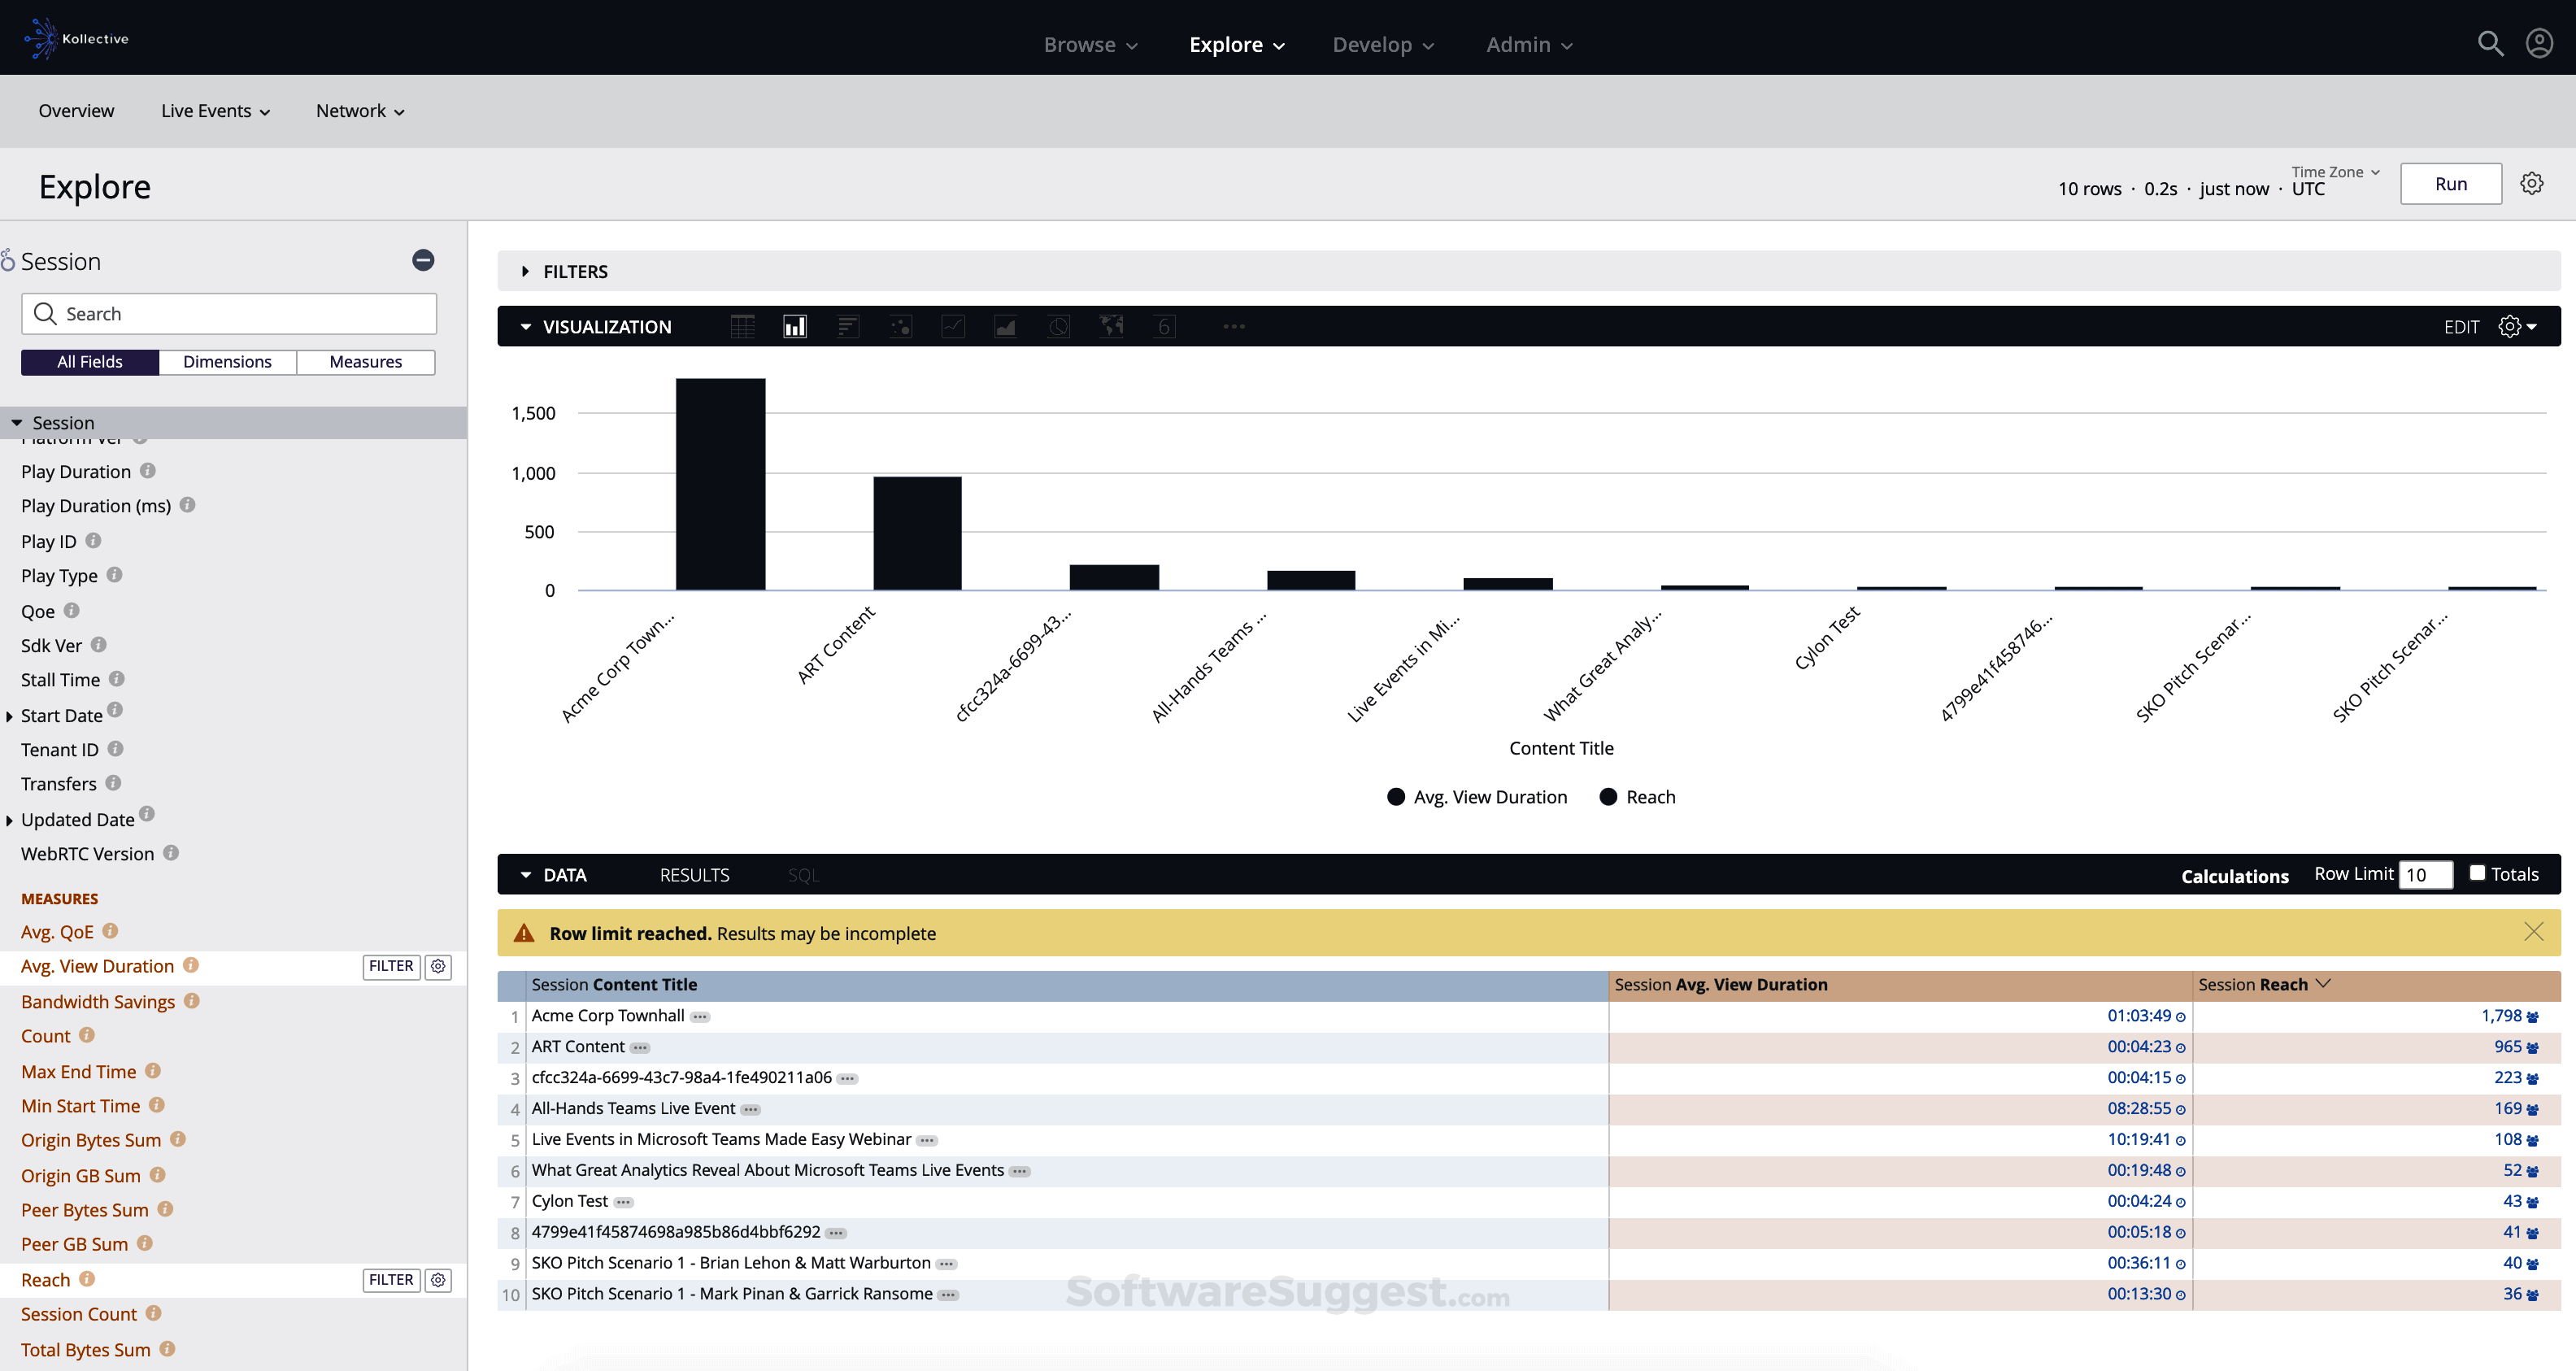The width and height of the screenshot is (2576, 1371).
Task: Select the column chart visualization
Action: [794, 326]
